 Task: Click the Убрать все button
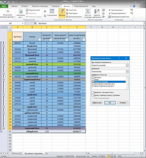click(97, 103)
